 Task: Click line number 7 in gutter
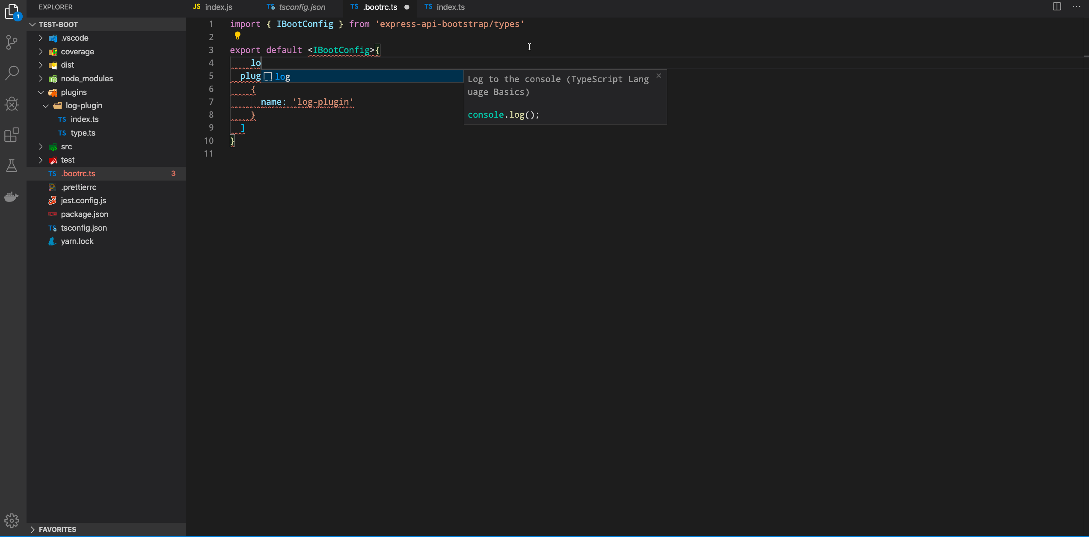pos(211,102)
